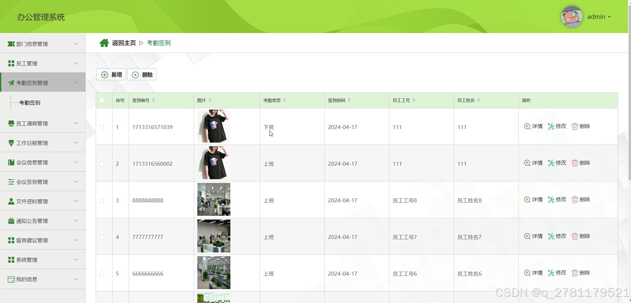Check the box for row 8888888888
The height and width of the screenshot is (303, 631).
[102, 201]
